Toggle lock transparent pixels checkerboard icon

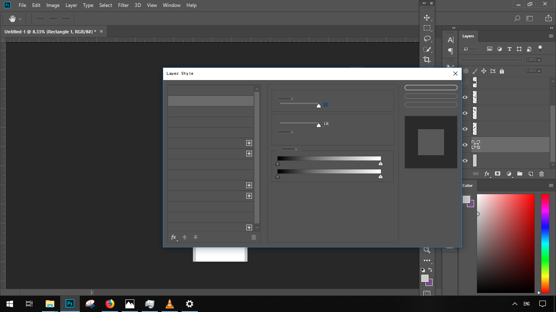click(466, 71)
